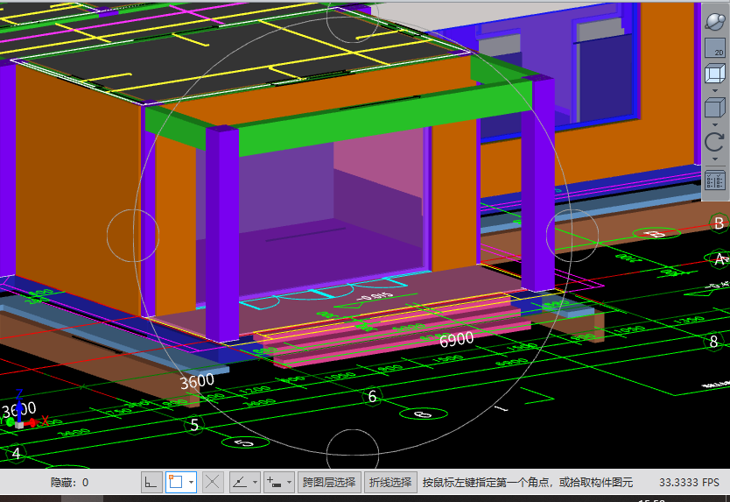Click the rotate view circular arrow icon
The height and width of the screenshot is (502, 730).
pos(715,142)
